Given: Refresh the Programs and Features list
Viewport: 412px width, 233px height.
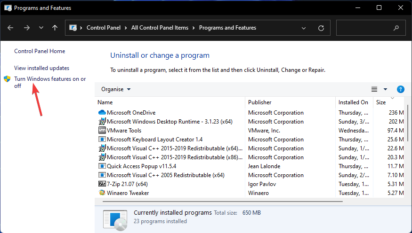Looking at the screenshot, I should click(321, 28).
